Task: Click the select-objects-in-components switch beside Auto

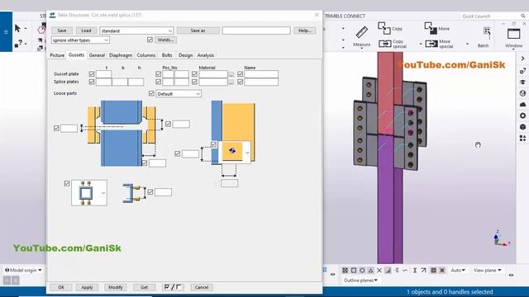Action: click(x=442, y=271)
